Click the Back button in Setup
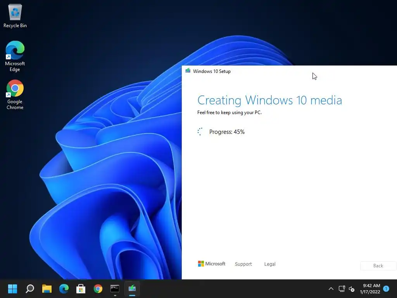This screenshot has height=298, width=397. coord(378,265)
